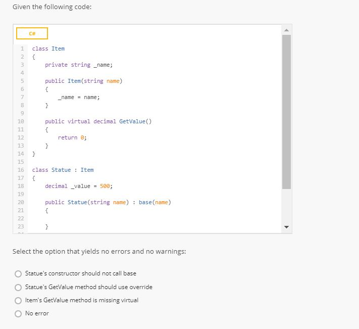
Task: Click the code scrollbar down arrow
Action: click(x=286, y=227)
